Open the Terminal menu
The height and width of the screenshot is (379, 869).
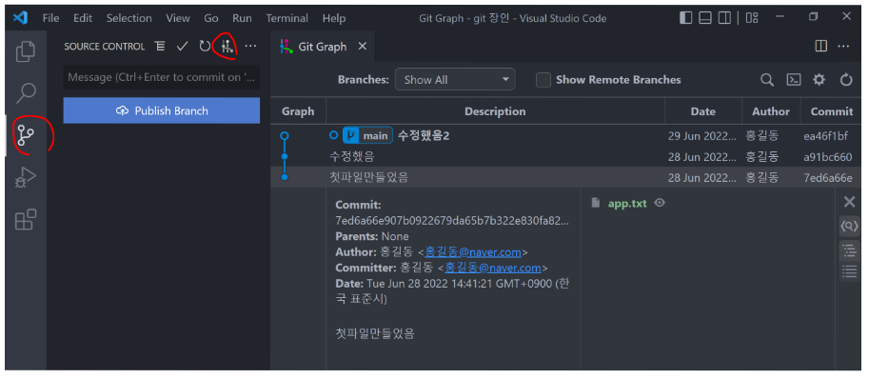[x=287, y=18]
